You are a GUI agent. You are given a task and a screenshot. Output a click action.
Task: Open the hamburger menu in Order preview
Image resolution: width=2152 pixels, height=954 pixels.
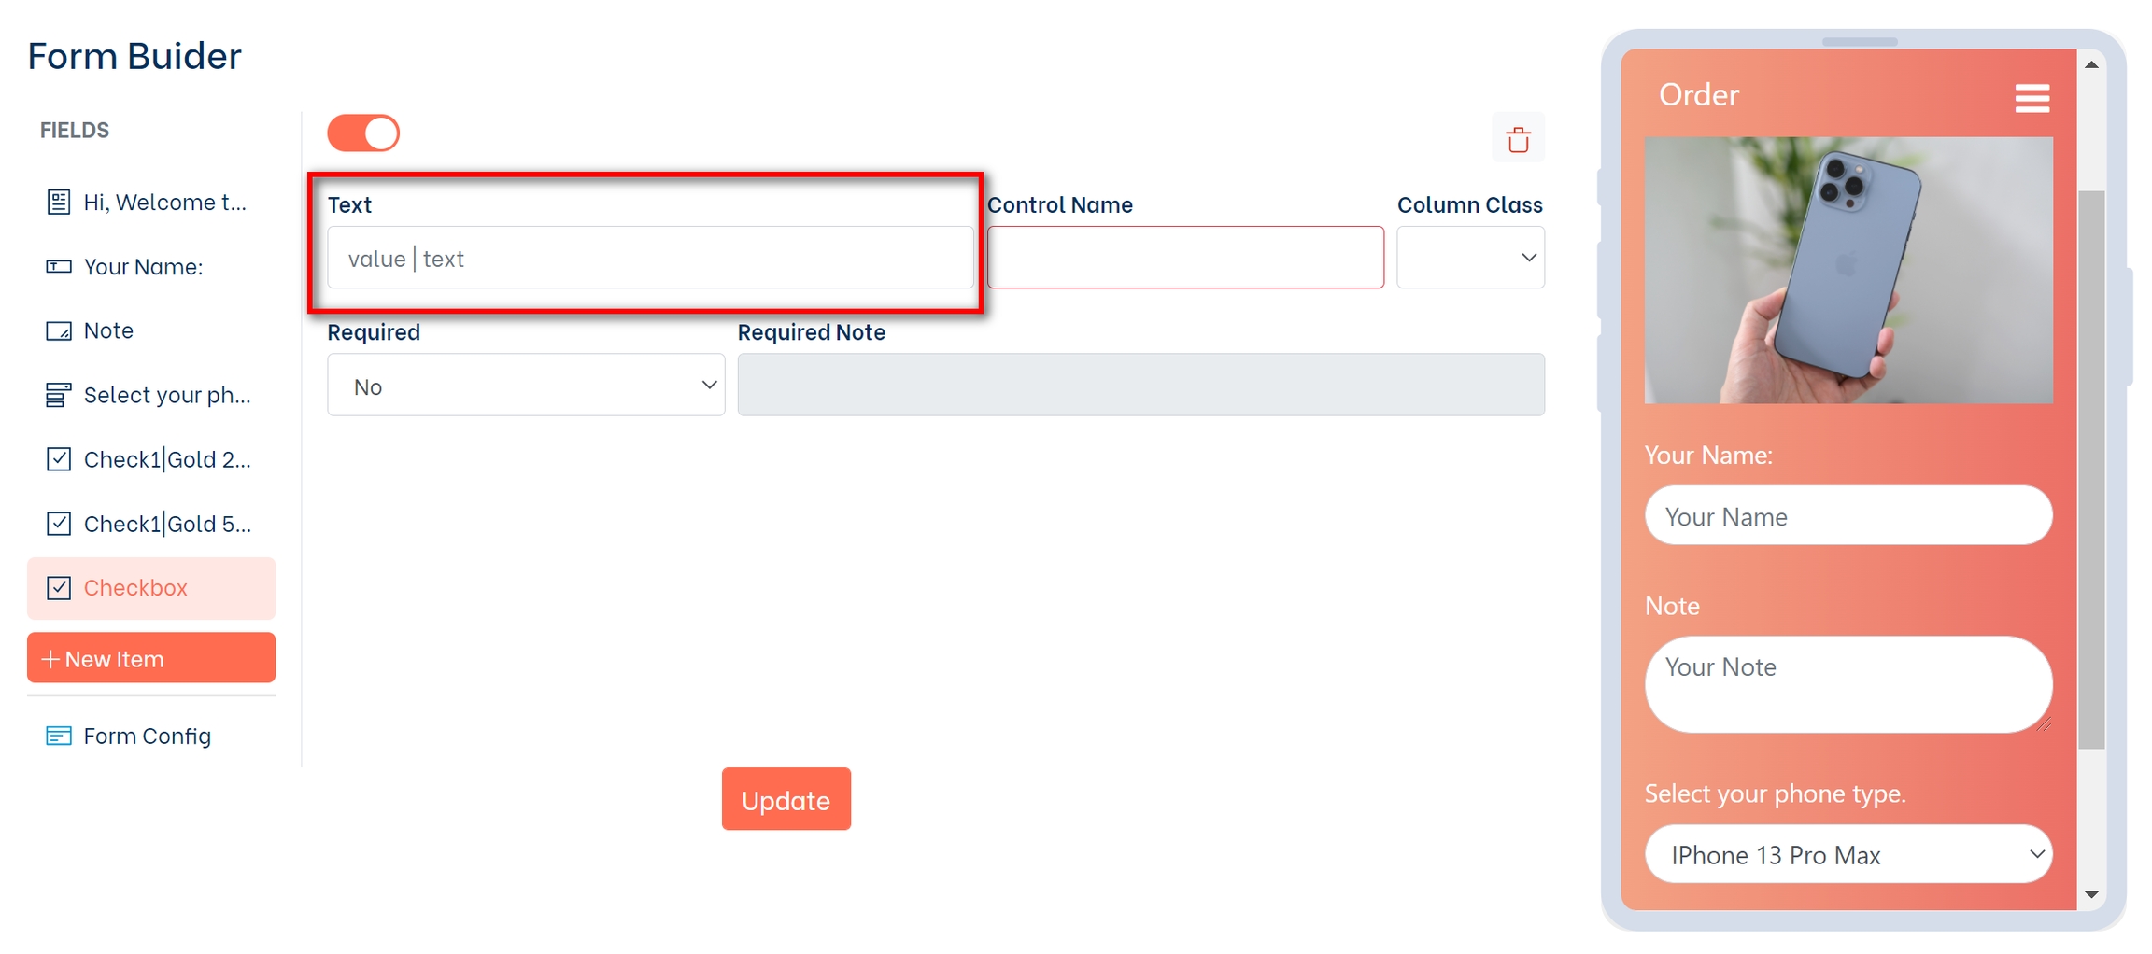pos(2032,98)
